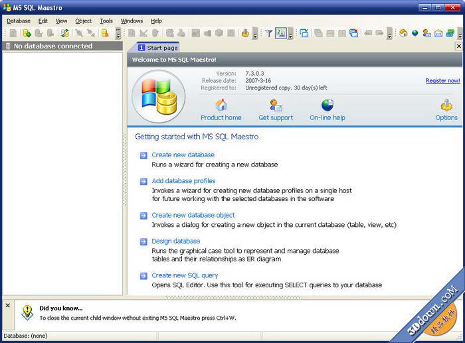Image resolution: width=465 pixels, height=343 pixels.
Task: Click the grayed-out connect plug icon
Action: [x=79, y=33]
